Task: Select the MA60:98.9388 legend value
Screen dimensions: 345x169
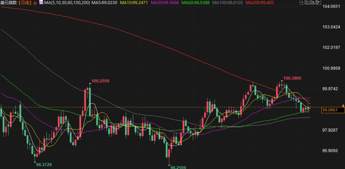Action: [195, 3]
